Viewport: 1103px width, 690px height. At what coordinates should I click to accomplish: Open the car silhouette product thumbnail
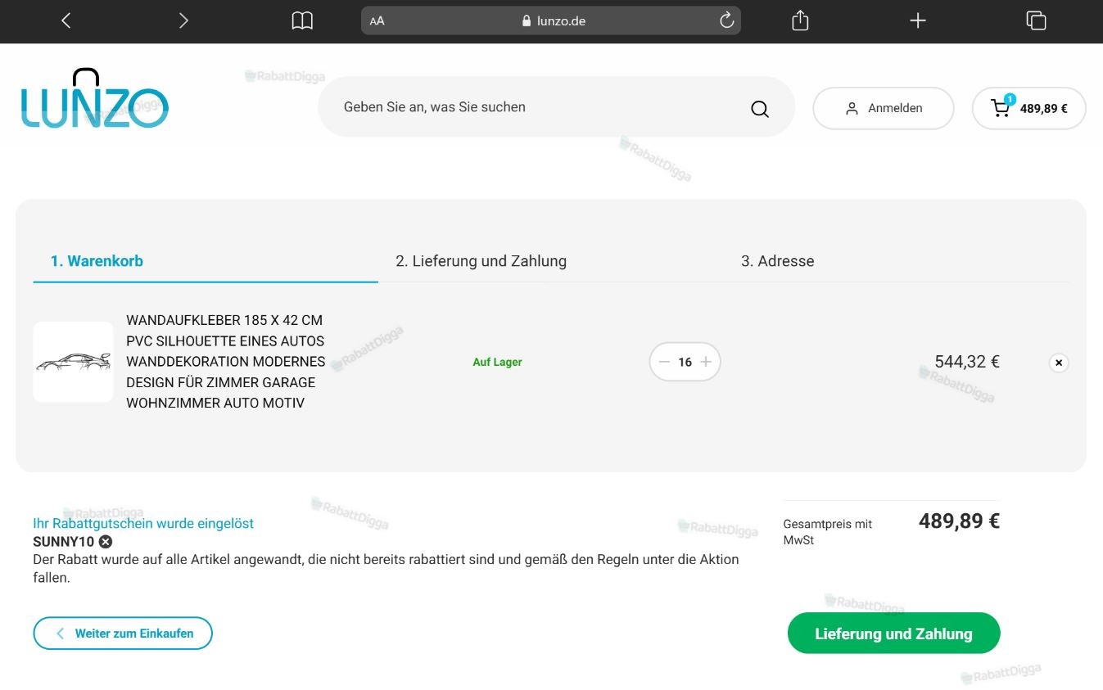point(74,362)
